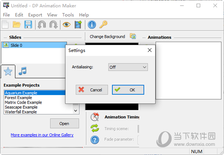Save the project using the floppy disk icon

[28, 25]
